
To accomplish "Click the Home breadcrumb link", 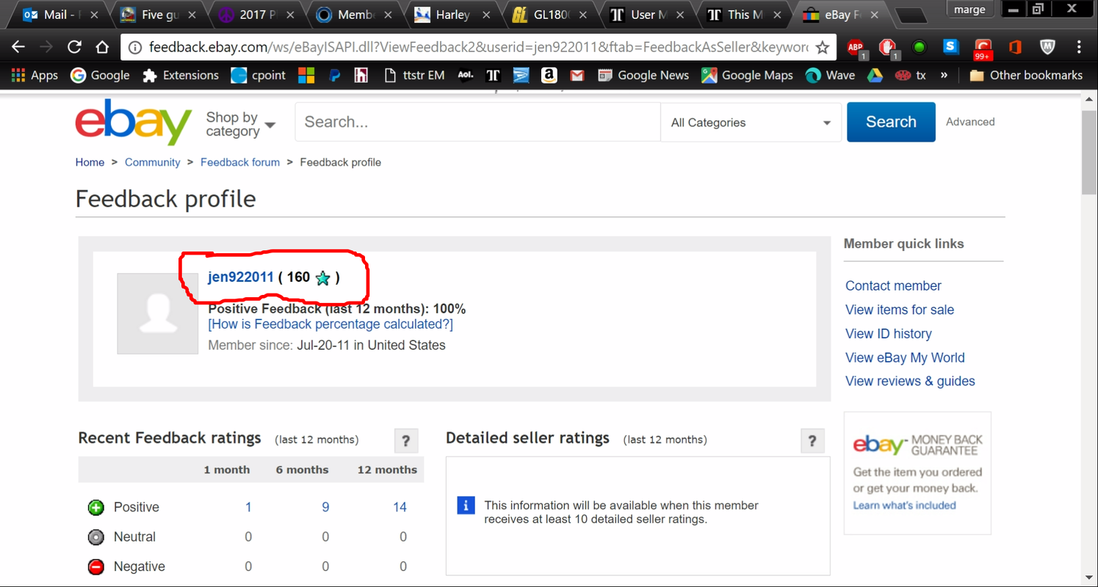I will click(x=90, y=162).
